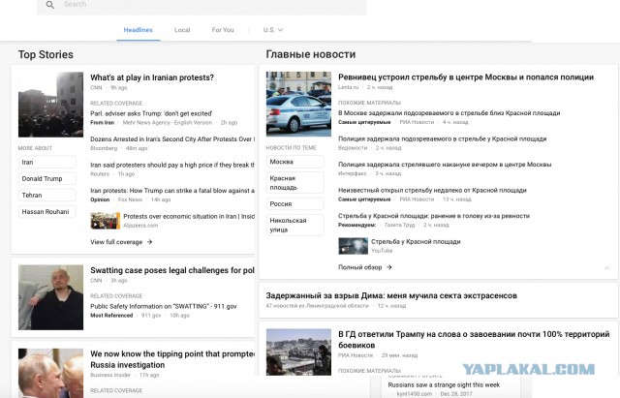Open the Swatting case man thumbnail
Image resolution: width=620 pixels, height=398 pixels.
point(50,297)
